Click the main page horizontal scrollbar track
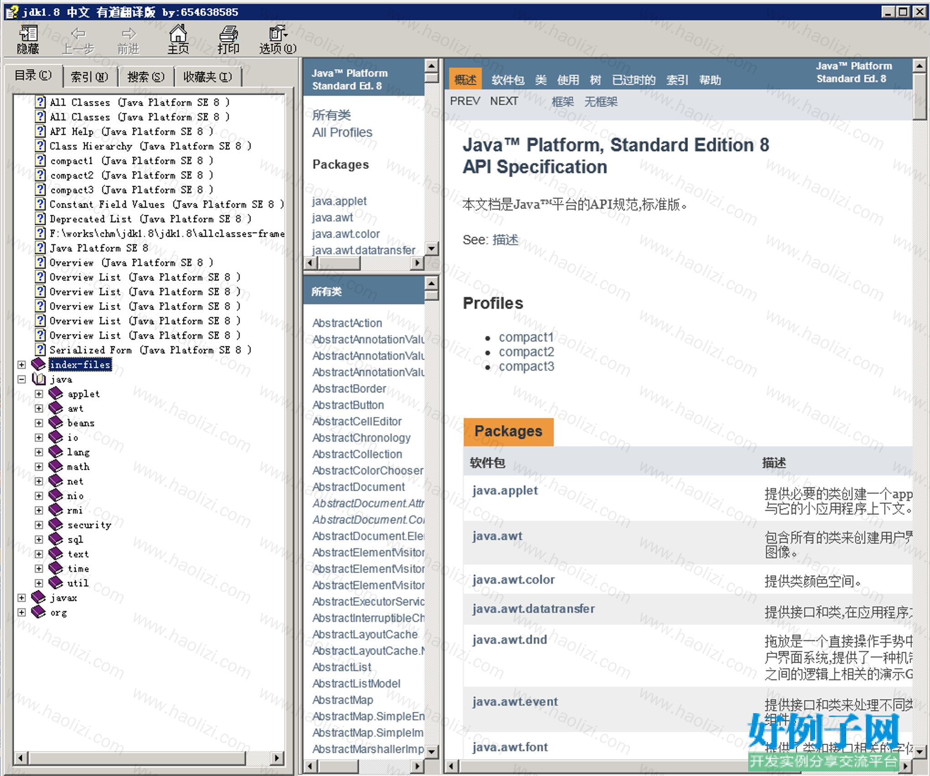 point(679,766)
